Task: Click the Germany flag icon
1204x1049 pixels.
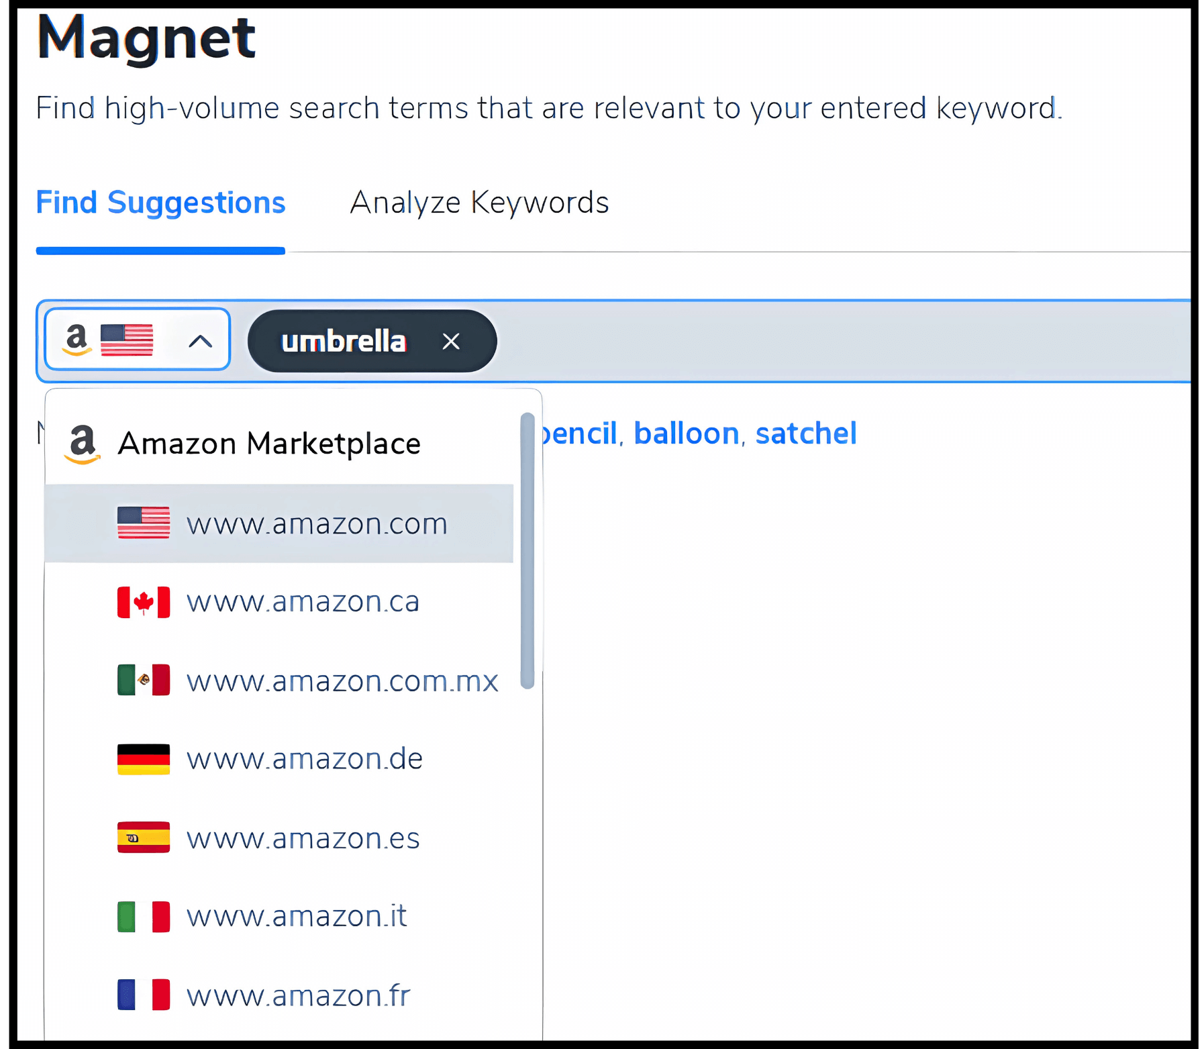Action: [x=143, y=759]
